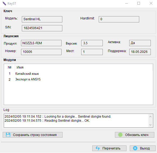Click the № column header
The height and width of the screenshot is (153, 157).
10,67
